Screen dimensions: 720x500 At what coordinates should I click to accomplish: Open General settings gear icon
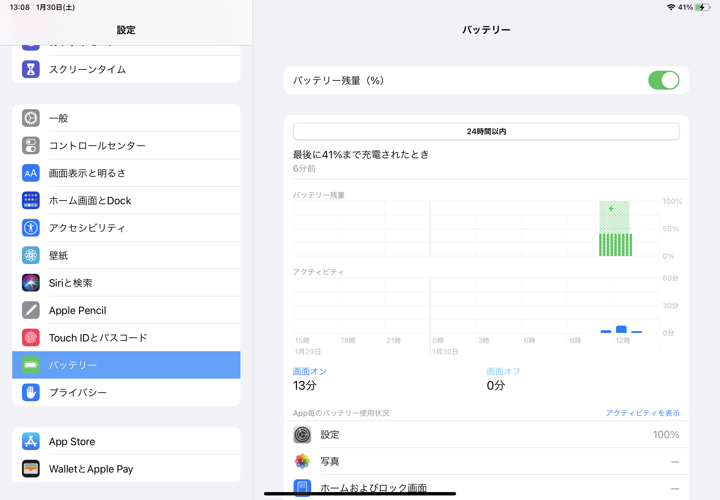point(31,118)
